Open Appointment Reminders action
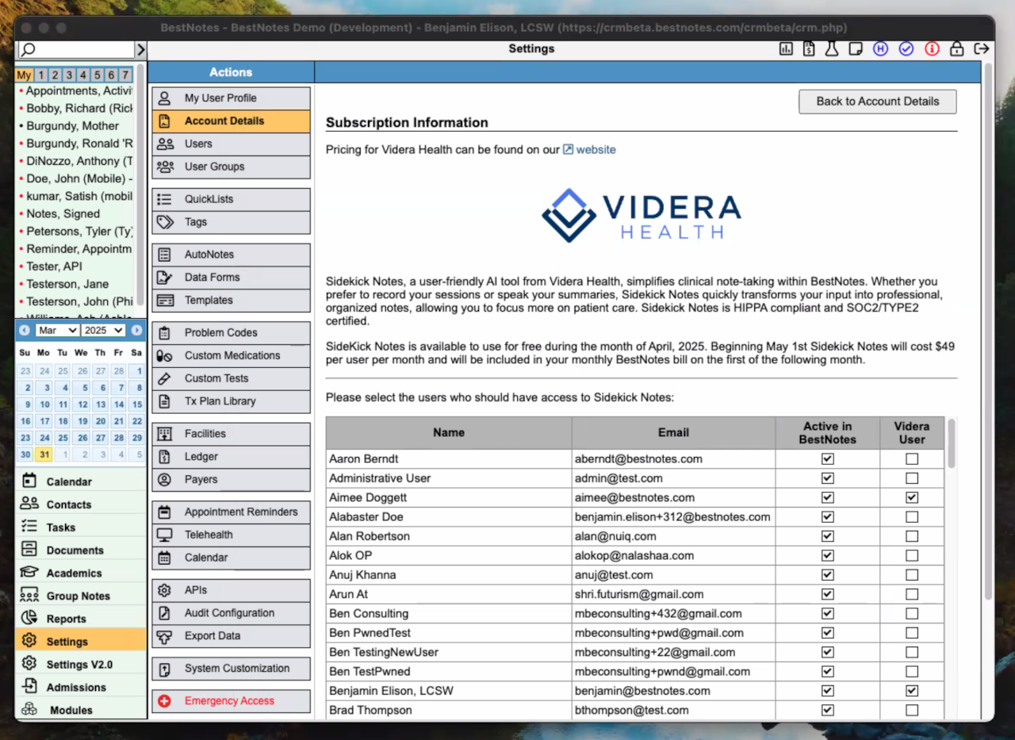The width and height of the screenshot is (1015, 740). pyautogui.click(x=231, y=512)
